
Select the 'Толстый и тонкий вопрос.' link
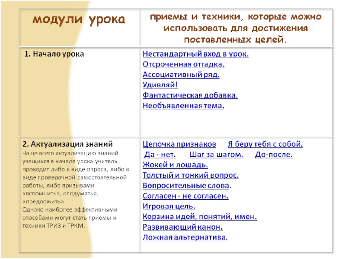coord(191,175)
